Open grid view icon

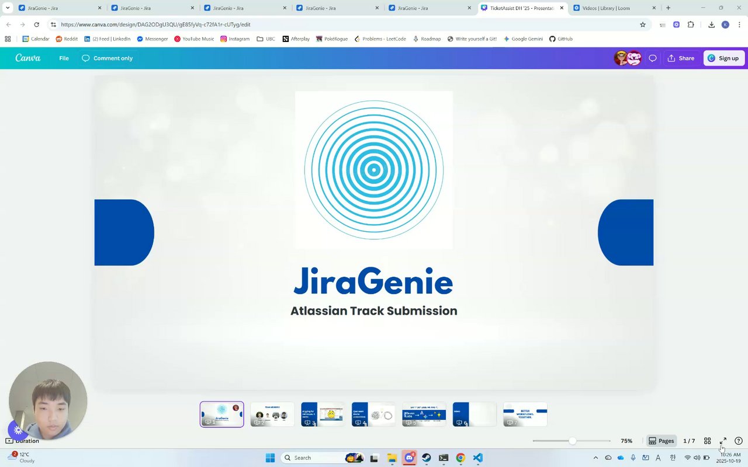click(707, 441)
